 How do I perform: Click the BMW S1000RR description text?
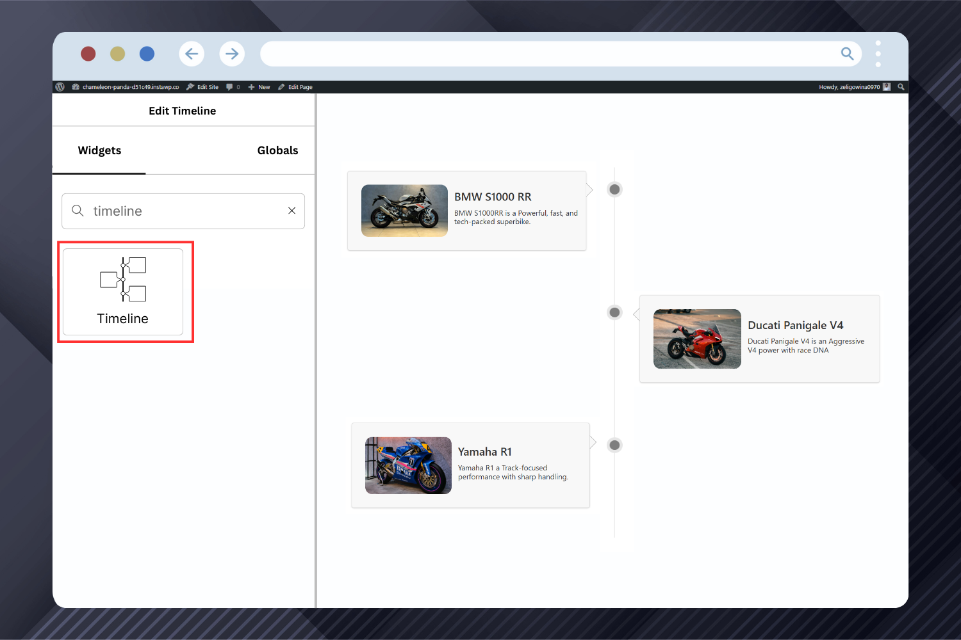516,218
